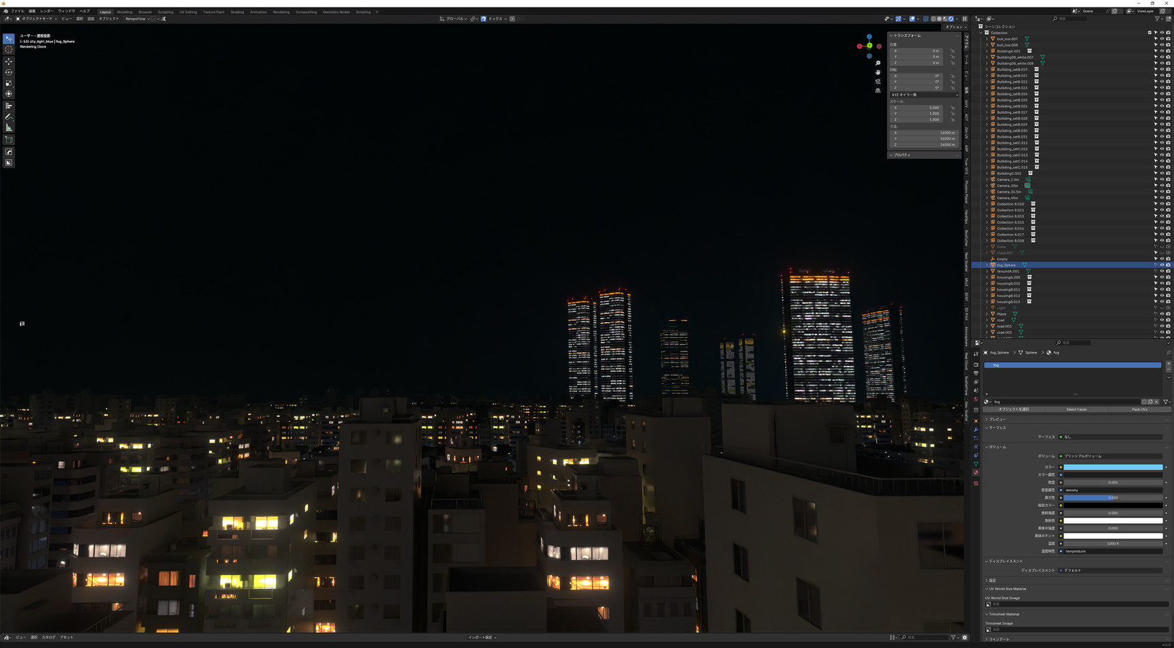Open the Material properties tab icon
1174x648 pixels.
[x=976, y=473]
